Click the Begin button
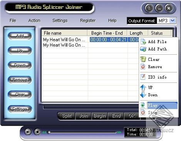 click(x=100, y=116)
